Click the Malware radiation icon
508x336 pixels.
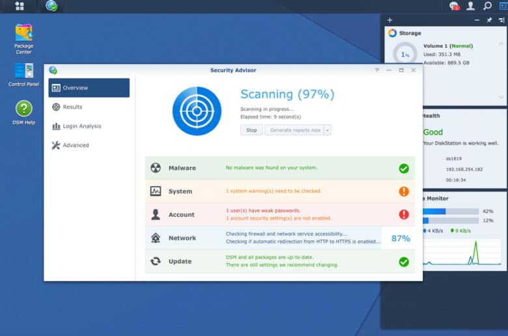coord(156,168)
